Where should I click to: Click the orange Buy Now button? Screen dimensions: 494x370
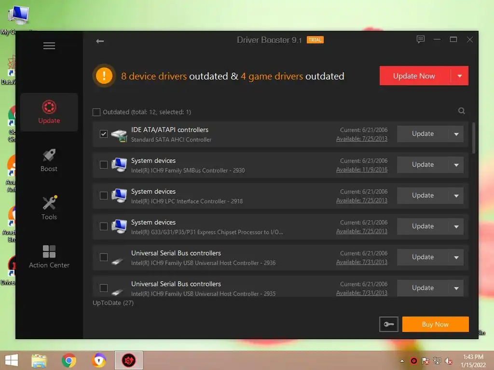(436, 324)
